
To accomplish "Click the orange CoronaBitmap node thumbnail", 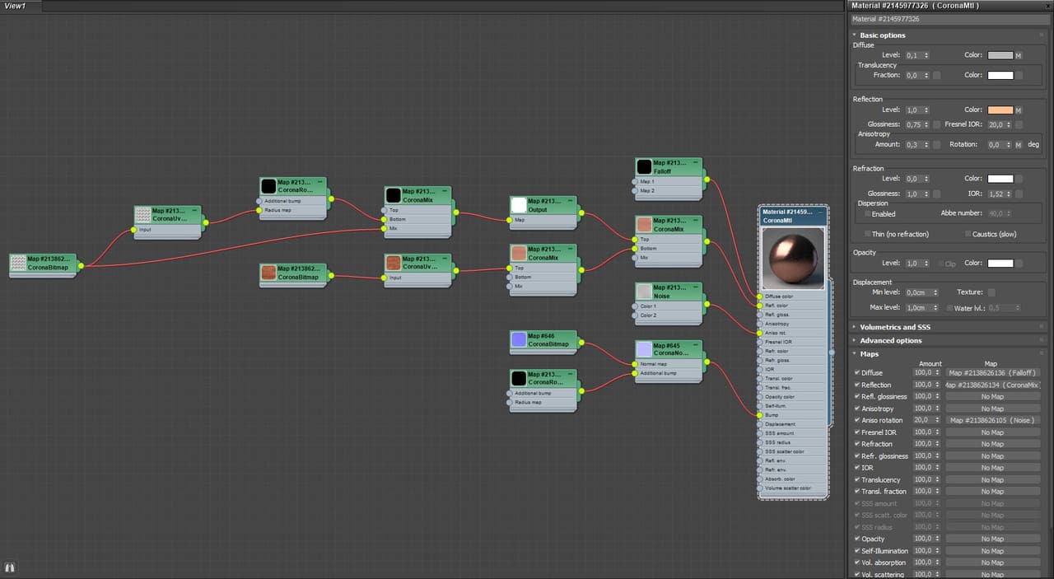I will pos(268,273).
